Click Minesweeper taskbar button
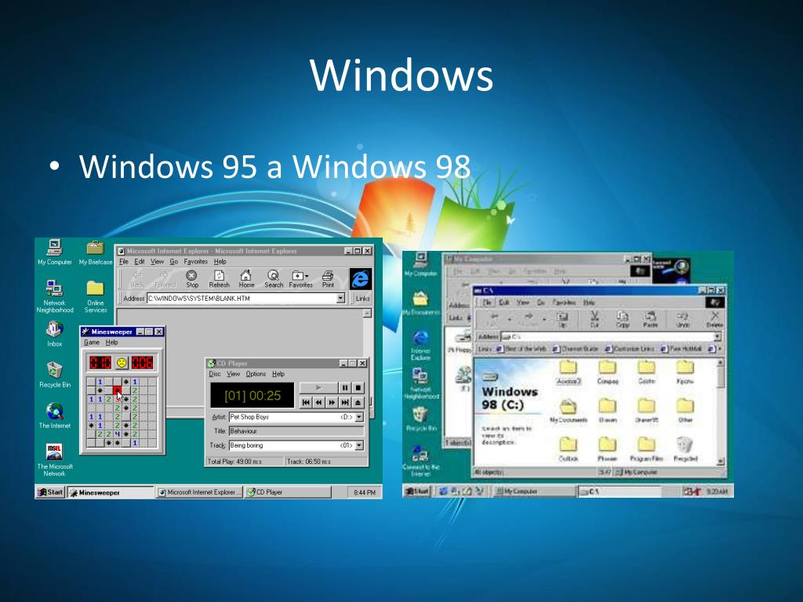Image resolution: width=803 pixels, height=602 pixels. (x=111, y=492)
